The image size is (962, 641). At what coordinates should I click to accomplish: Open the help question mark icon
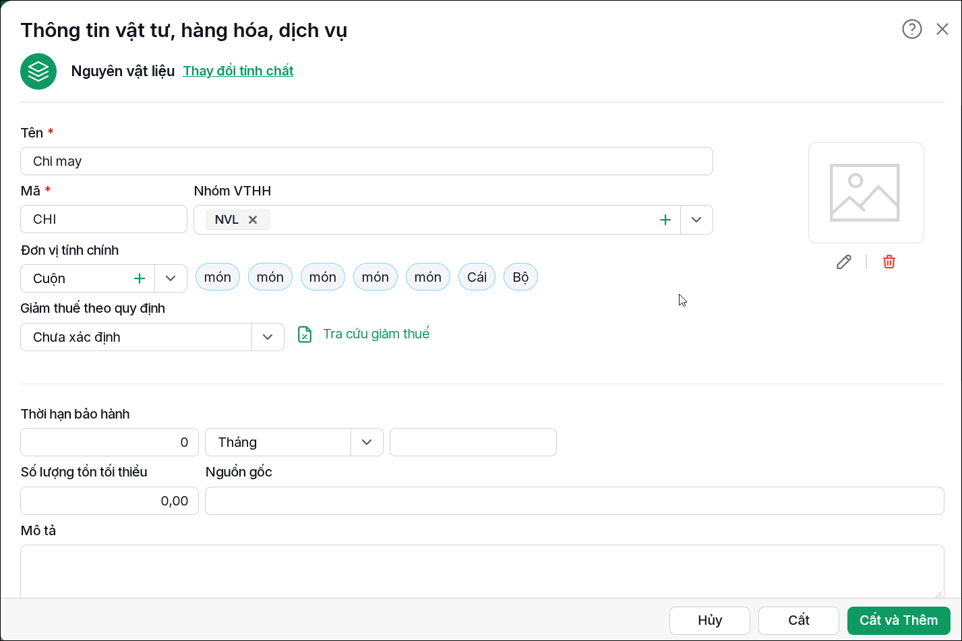[911, 29]
